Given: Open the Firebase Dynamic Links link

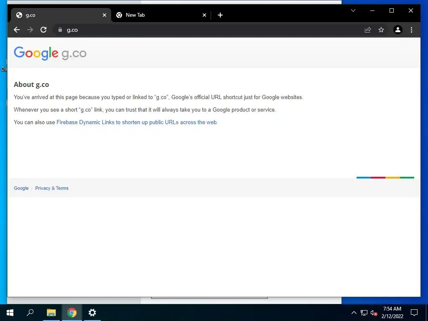Looking at the screenshot, I should point(137,122).
